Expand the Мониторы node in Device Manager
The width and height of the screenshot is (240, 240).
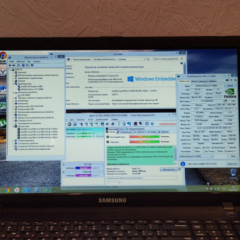pos(13,115)
